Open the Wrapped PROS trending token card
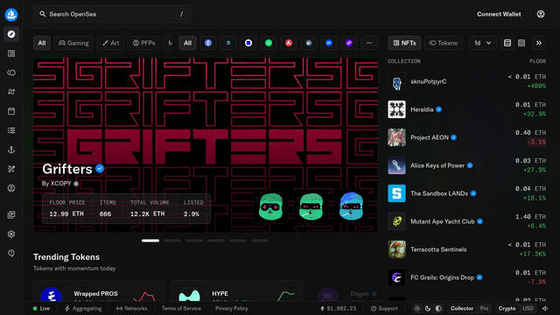560x315 pixels. pyautogui.click(x=99, y=291)
